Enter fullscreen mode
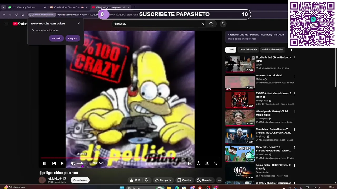 tap(215, 163)
